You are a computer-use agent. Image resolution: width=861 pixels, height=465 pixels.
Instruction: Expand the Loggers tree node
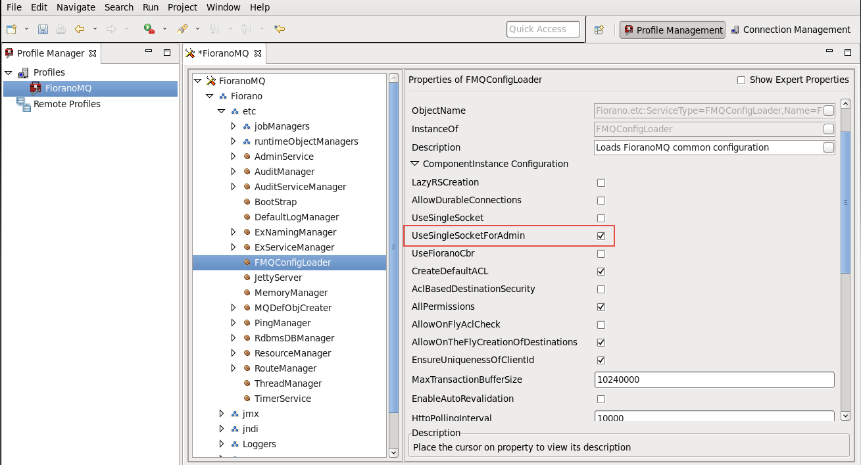[x=222, y=444]
